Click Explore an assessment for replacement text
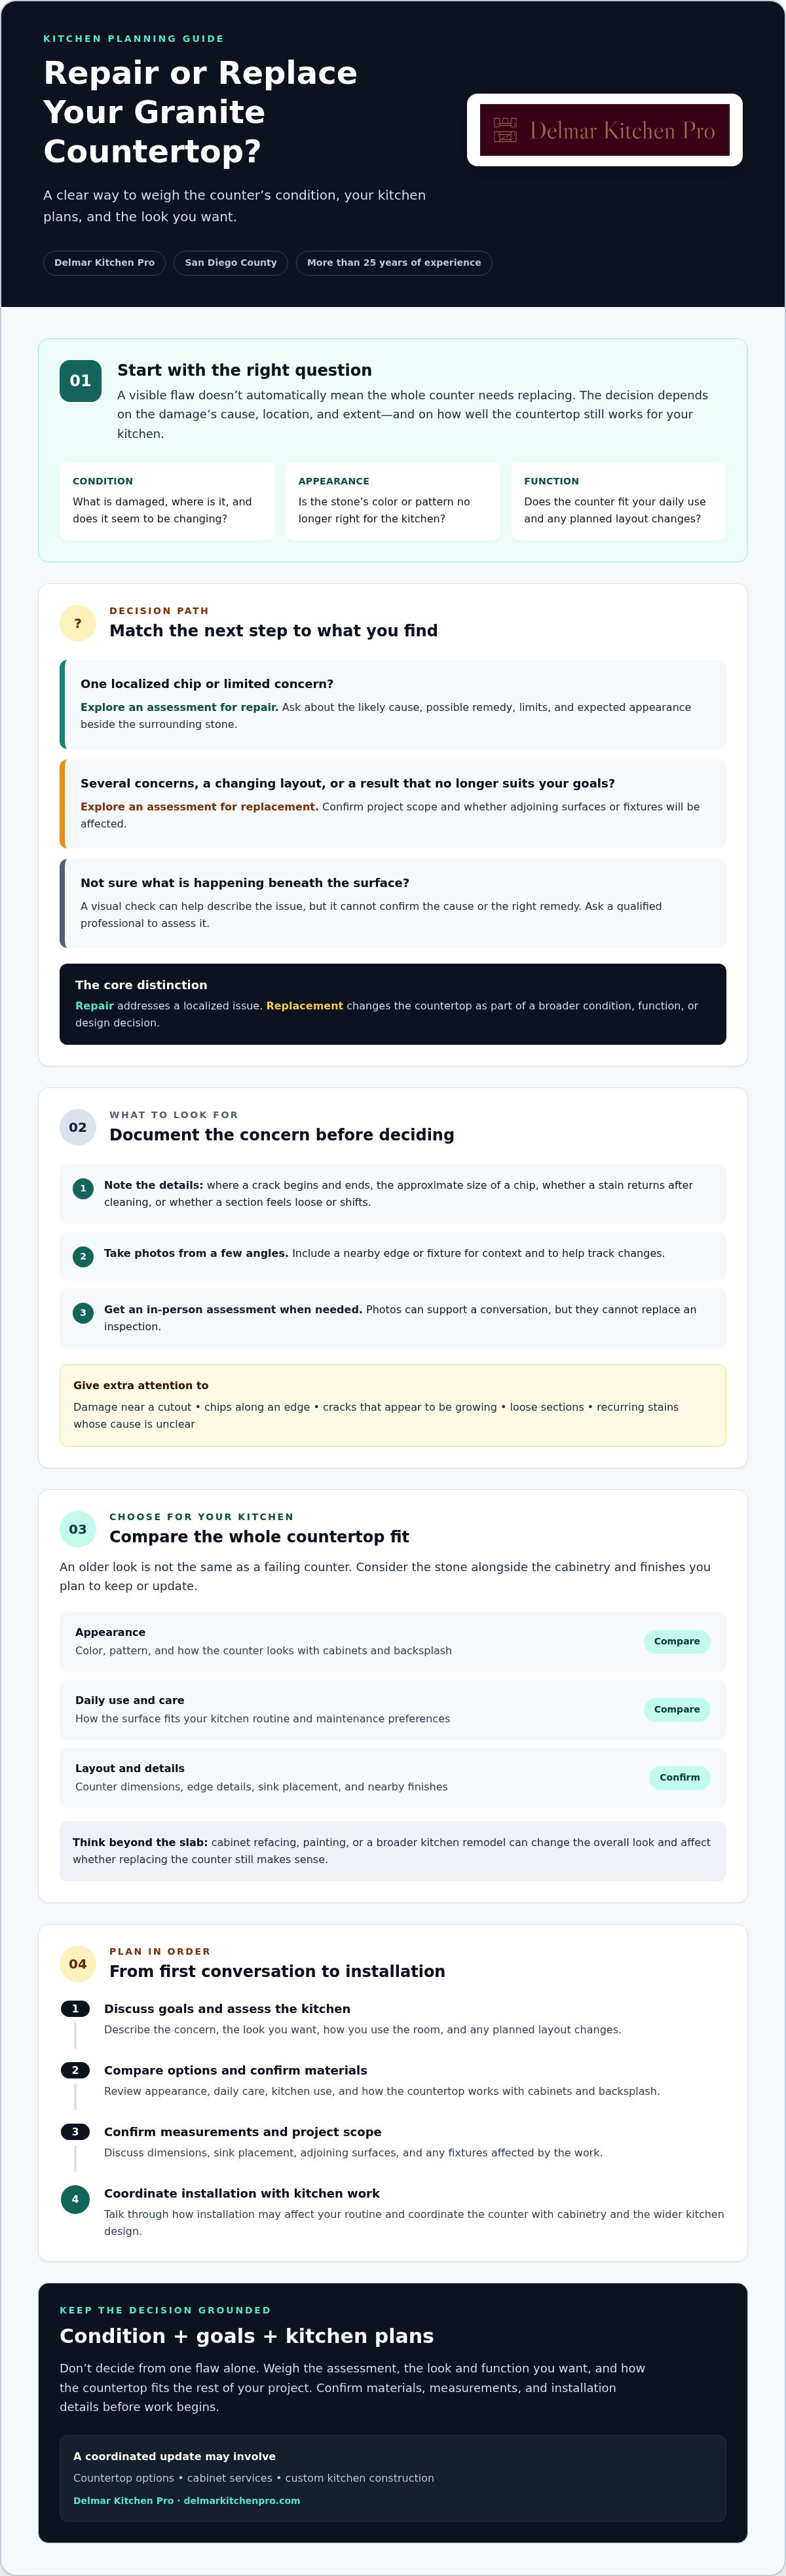Image resolution: width=786 pixels, height=2576 pixels. click(x=199, y=807)
